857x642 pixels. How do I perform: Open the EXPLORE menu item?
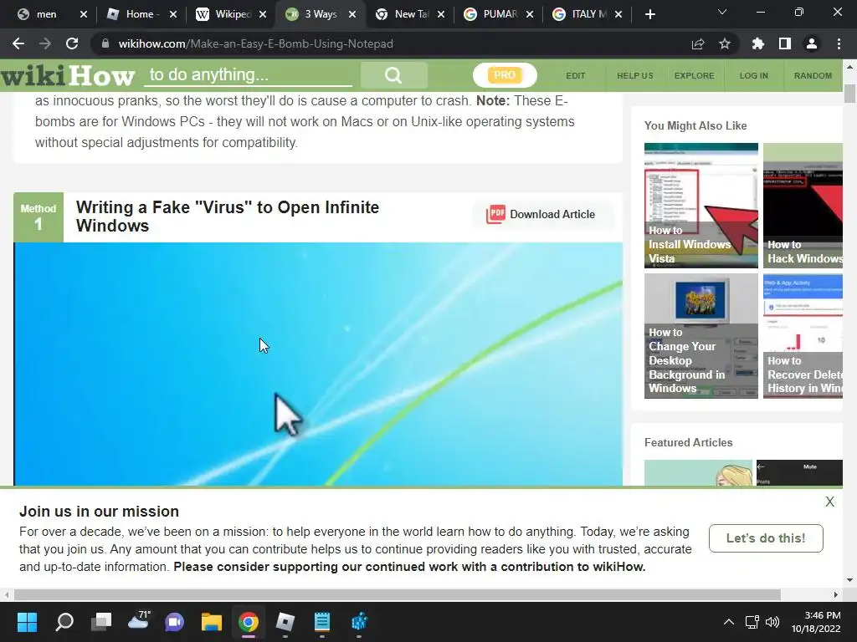click(x=694, y=76)
